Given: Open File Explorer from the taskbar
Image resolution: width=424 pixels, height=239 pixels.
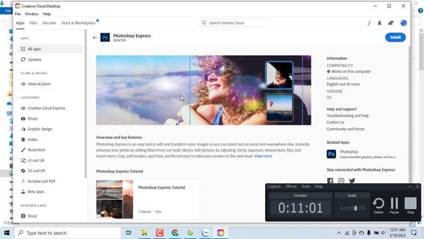Looking at the screenshot, I should coord(144,233).
